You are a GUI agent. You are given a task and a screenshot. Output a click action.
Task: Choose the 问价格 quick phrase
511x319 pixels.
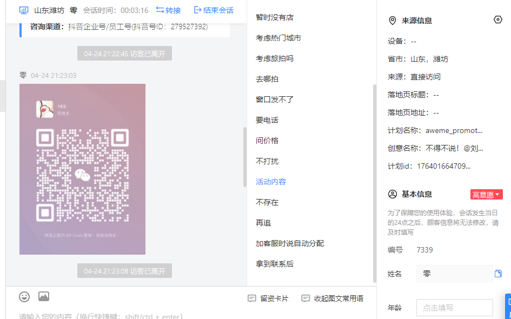tap(267, 141)
